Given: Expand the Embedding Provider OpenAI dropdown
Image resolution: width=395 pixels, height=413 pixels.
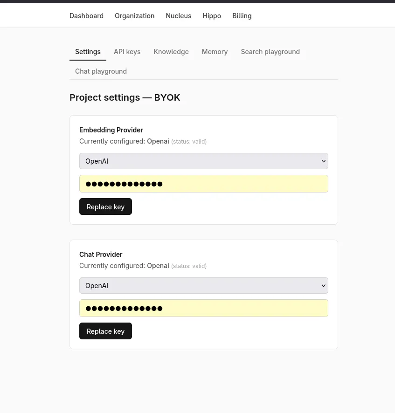Looking at the screenshot, I should tap(203, 161).
